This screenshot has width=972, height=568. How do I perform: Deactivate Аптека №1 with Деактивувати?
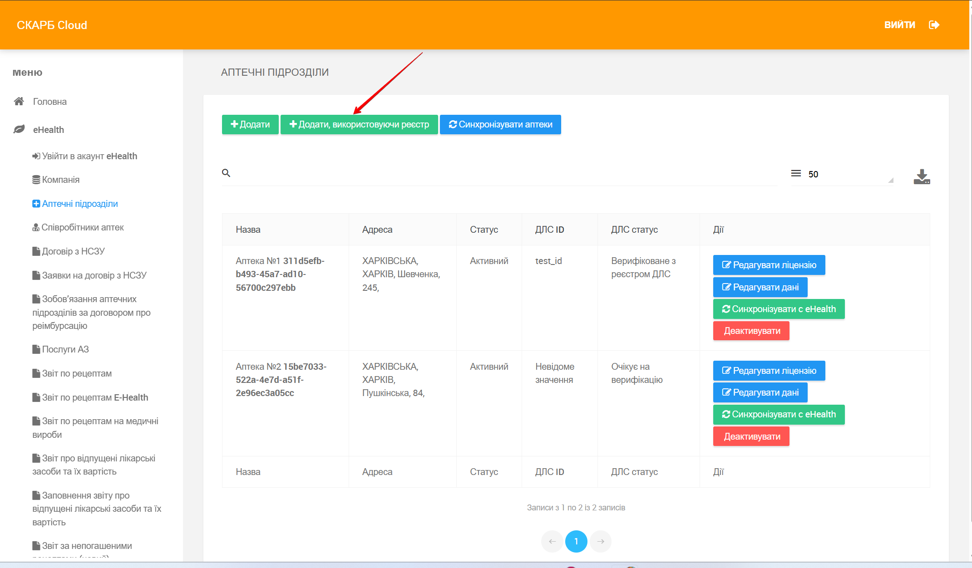tap(751, 331)
